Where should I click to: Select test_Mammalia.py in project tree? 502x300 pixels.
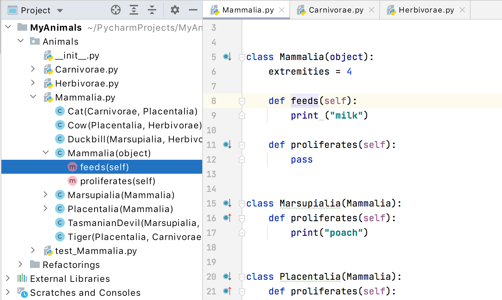click(x=96, y=251)
